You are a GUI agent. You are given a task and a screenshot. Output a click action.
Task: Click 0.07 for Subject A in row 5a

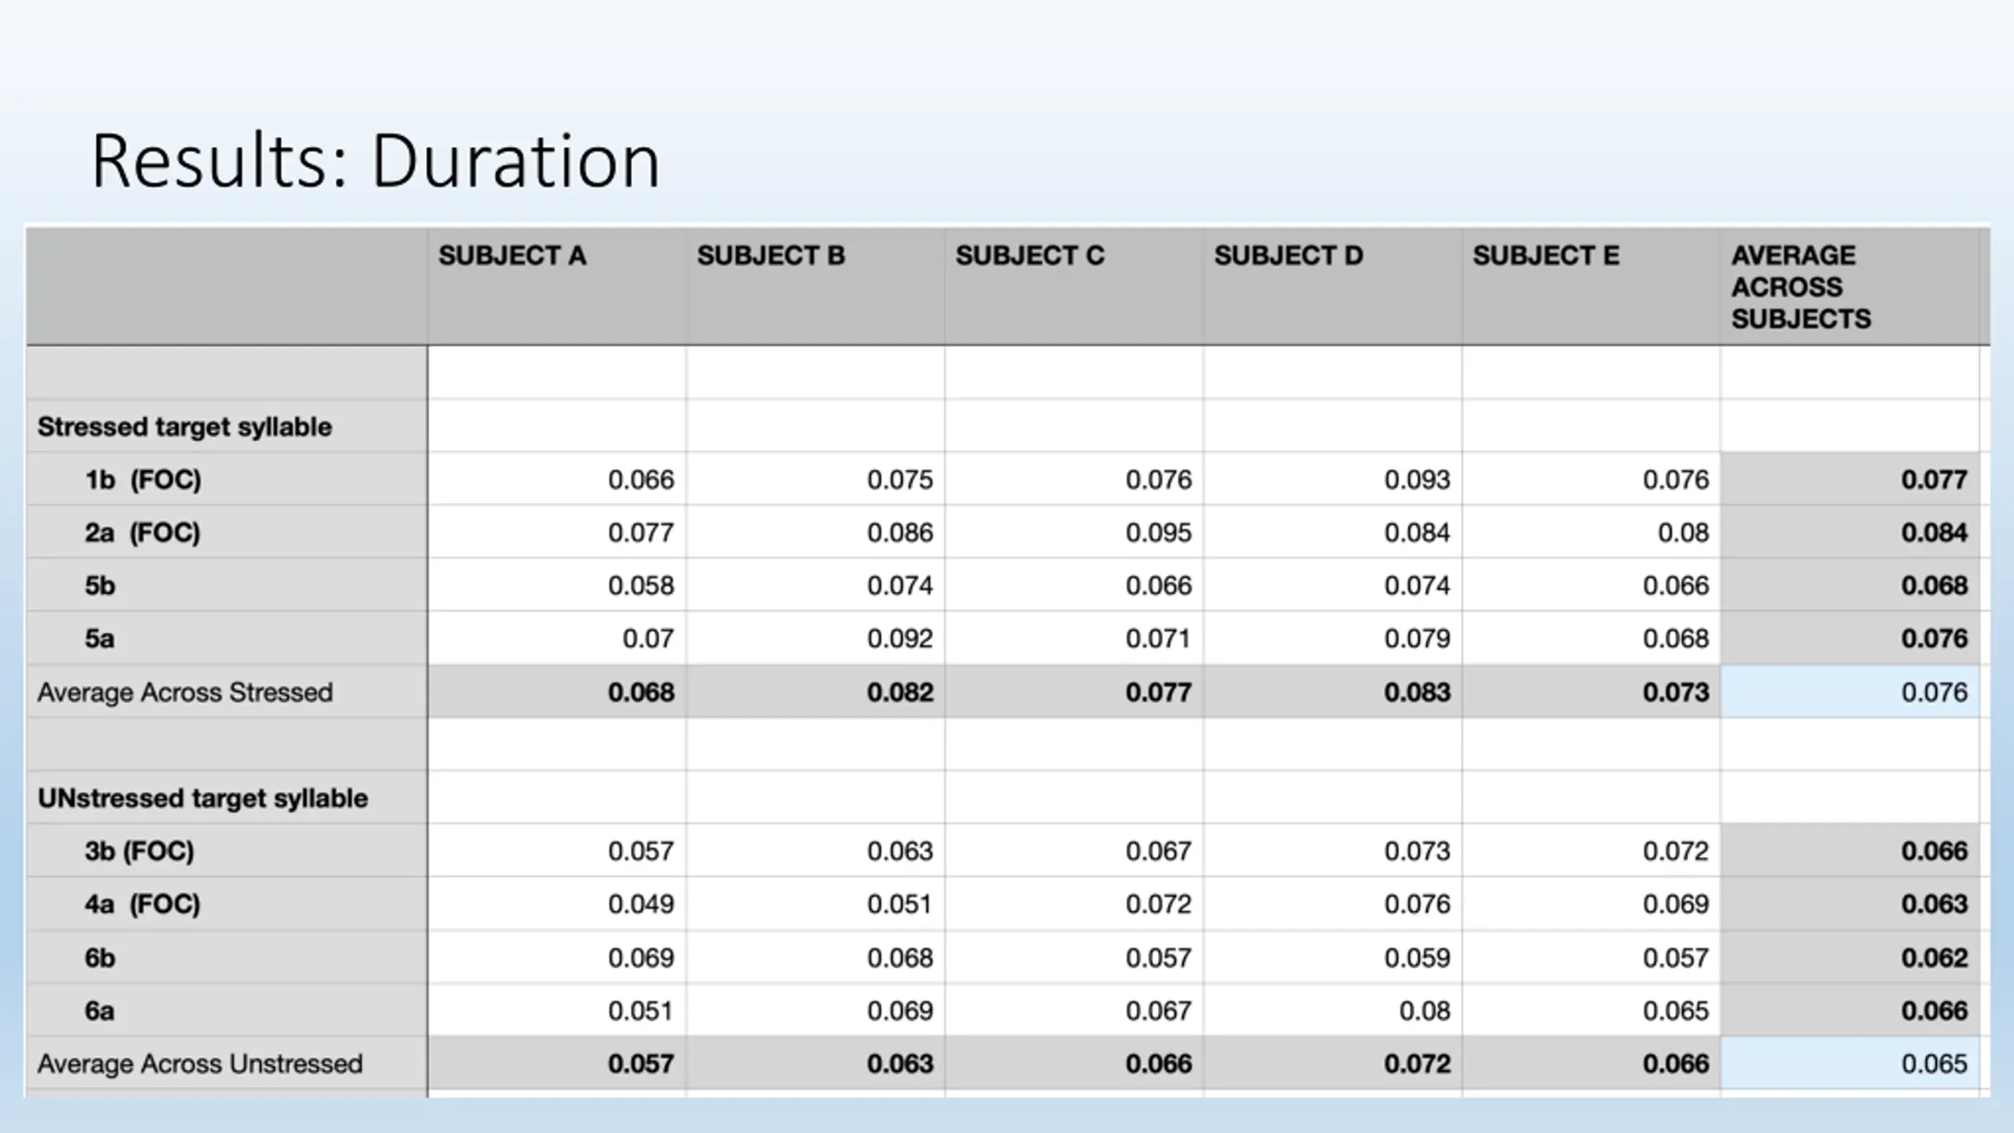coord(648,639)
